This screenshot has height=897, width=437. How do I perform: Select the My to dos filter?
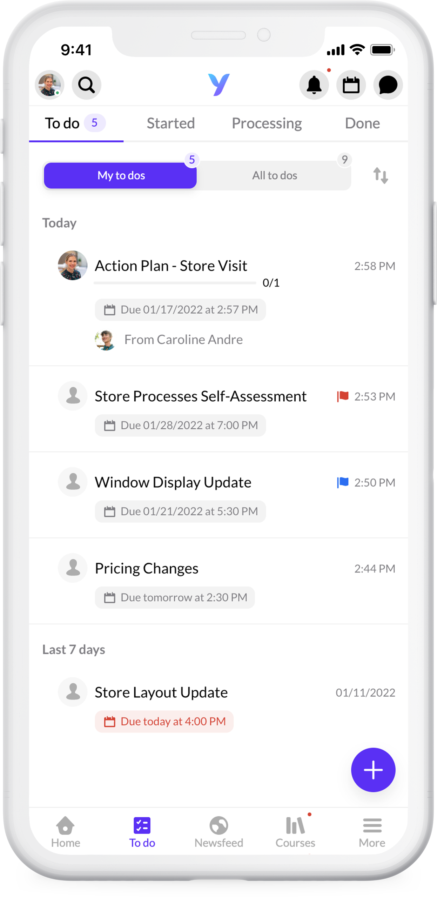[x=120, y=175]
